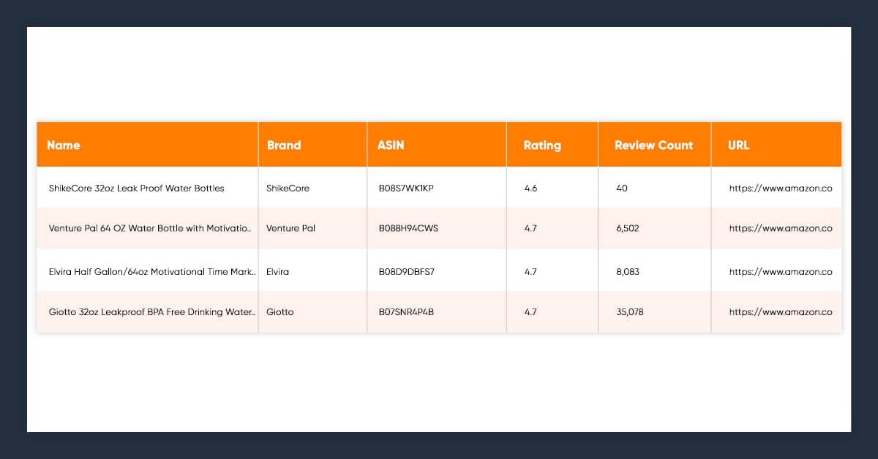Screen dimensions: 878x459
Task: Select ASIN B07SNR4P4B
Action: pyautogui.click(x=406, y=311)
